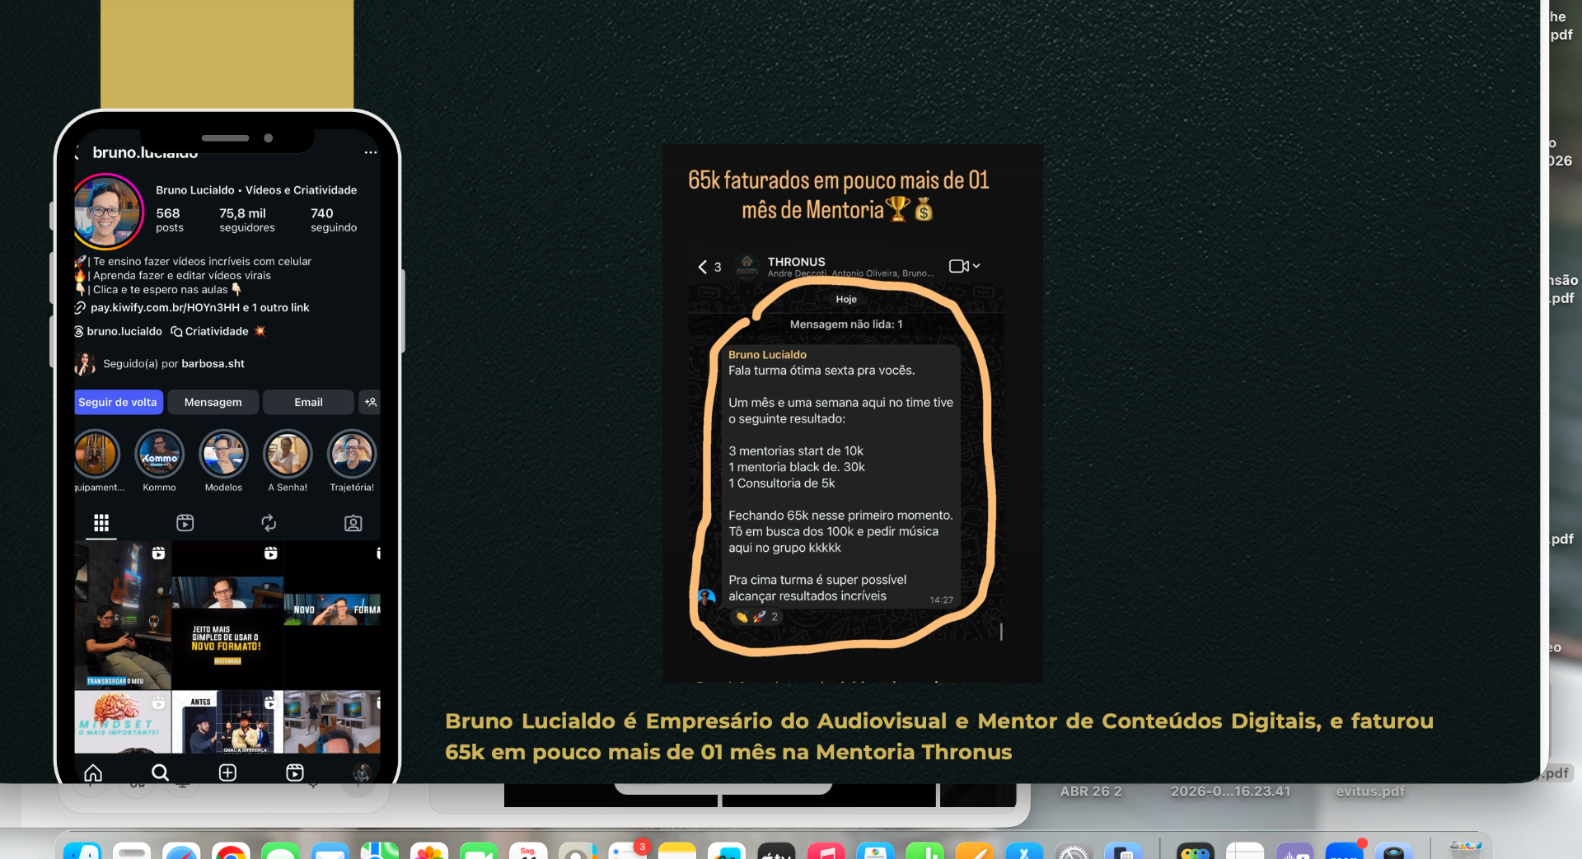The image size is (1582, 859).
Task: Open Finder from the Dock
Action: (x=82, y=852)
